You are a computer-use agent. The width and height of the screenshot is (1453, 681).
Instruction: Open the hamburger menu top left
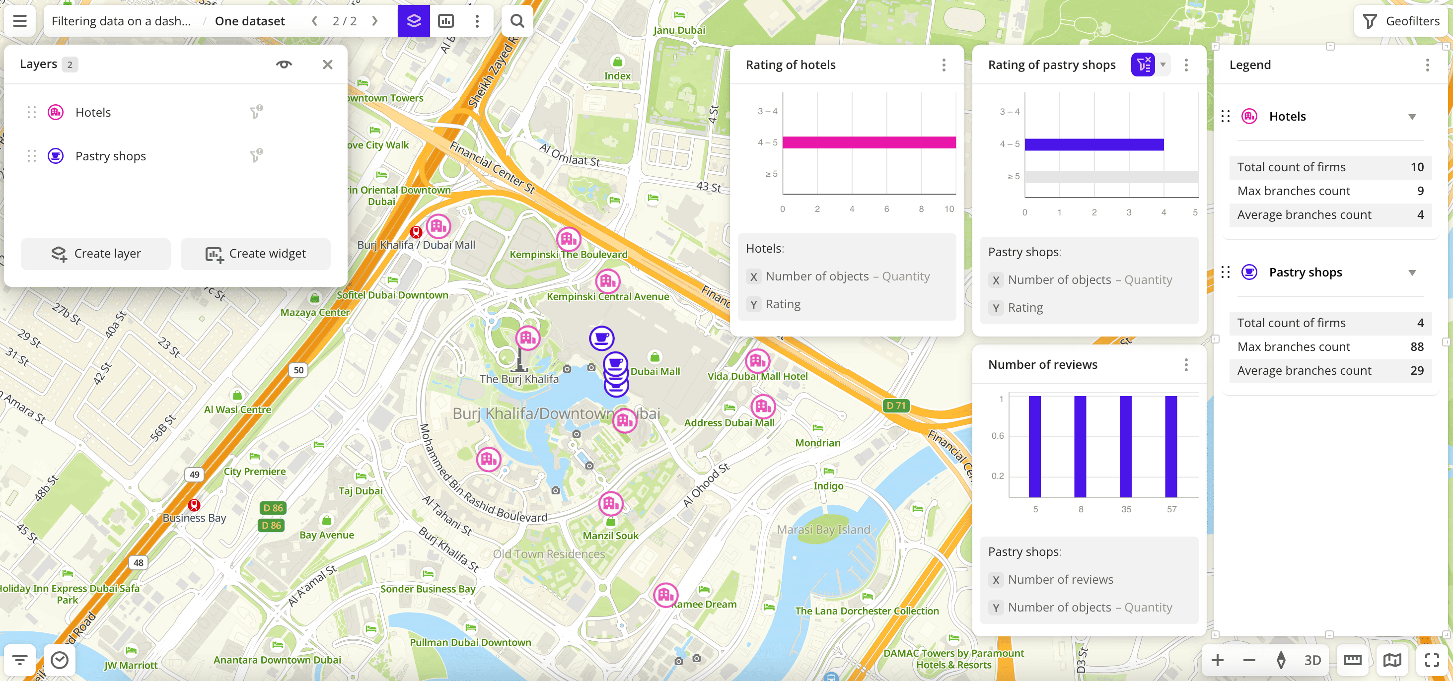tap(20, 21)
